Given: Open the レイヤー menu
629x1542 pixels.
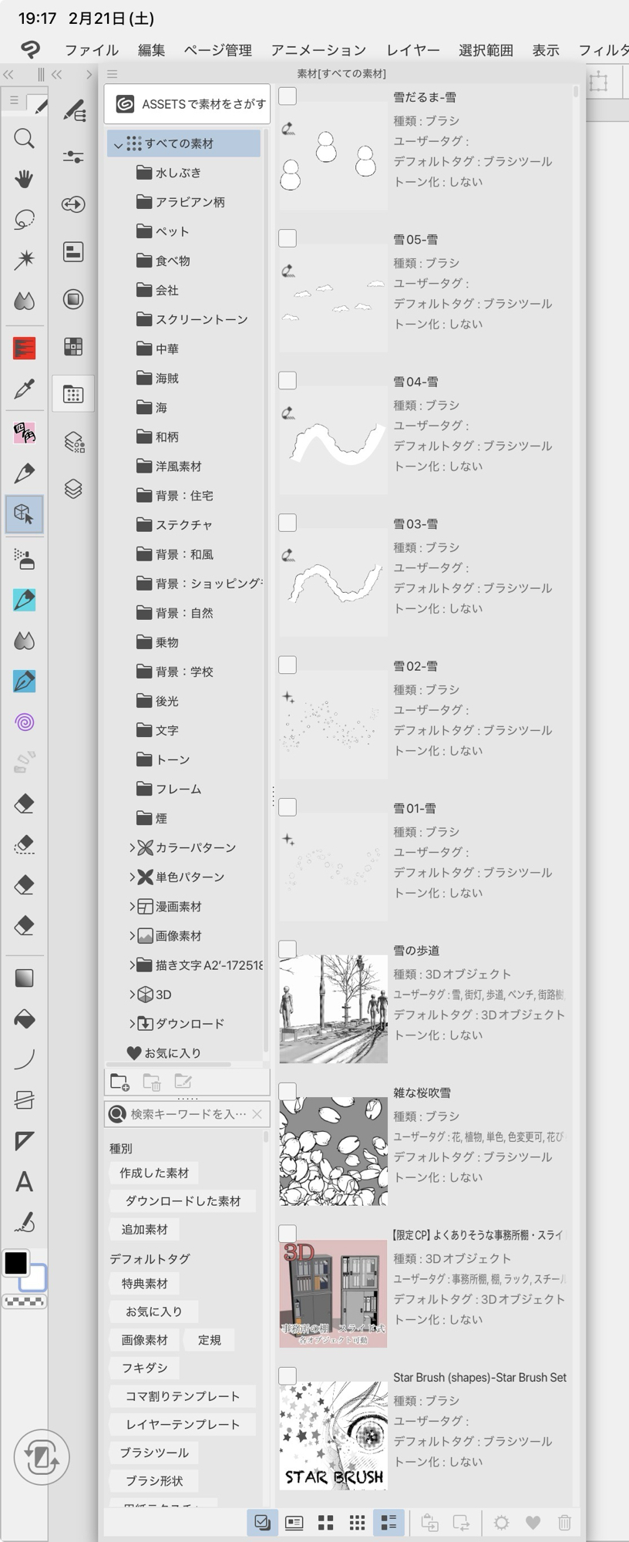Looking at the screenshot, I should point(412,50).
